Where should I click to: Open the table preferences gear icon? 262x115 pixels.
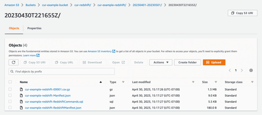[251, 71]
